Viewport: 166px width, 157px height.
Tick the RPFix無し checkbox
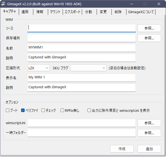62,110
